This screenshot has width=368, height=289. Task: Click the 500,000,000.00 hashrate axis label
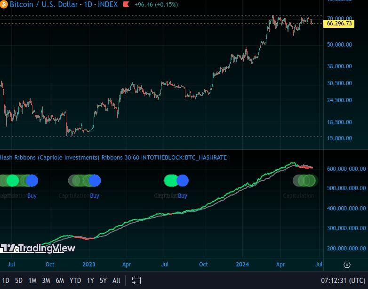pyautogui.click(x=346, y=188)
